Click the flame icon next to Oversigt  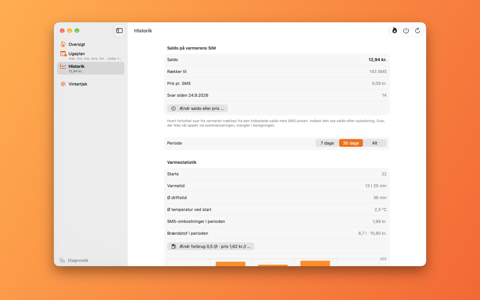point(63,44)
